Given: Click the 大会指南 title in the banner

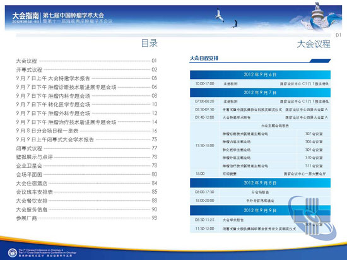Looking at the screenshot, I should click(x=25, y=16).
